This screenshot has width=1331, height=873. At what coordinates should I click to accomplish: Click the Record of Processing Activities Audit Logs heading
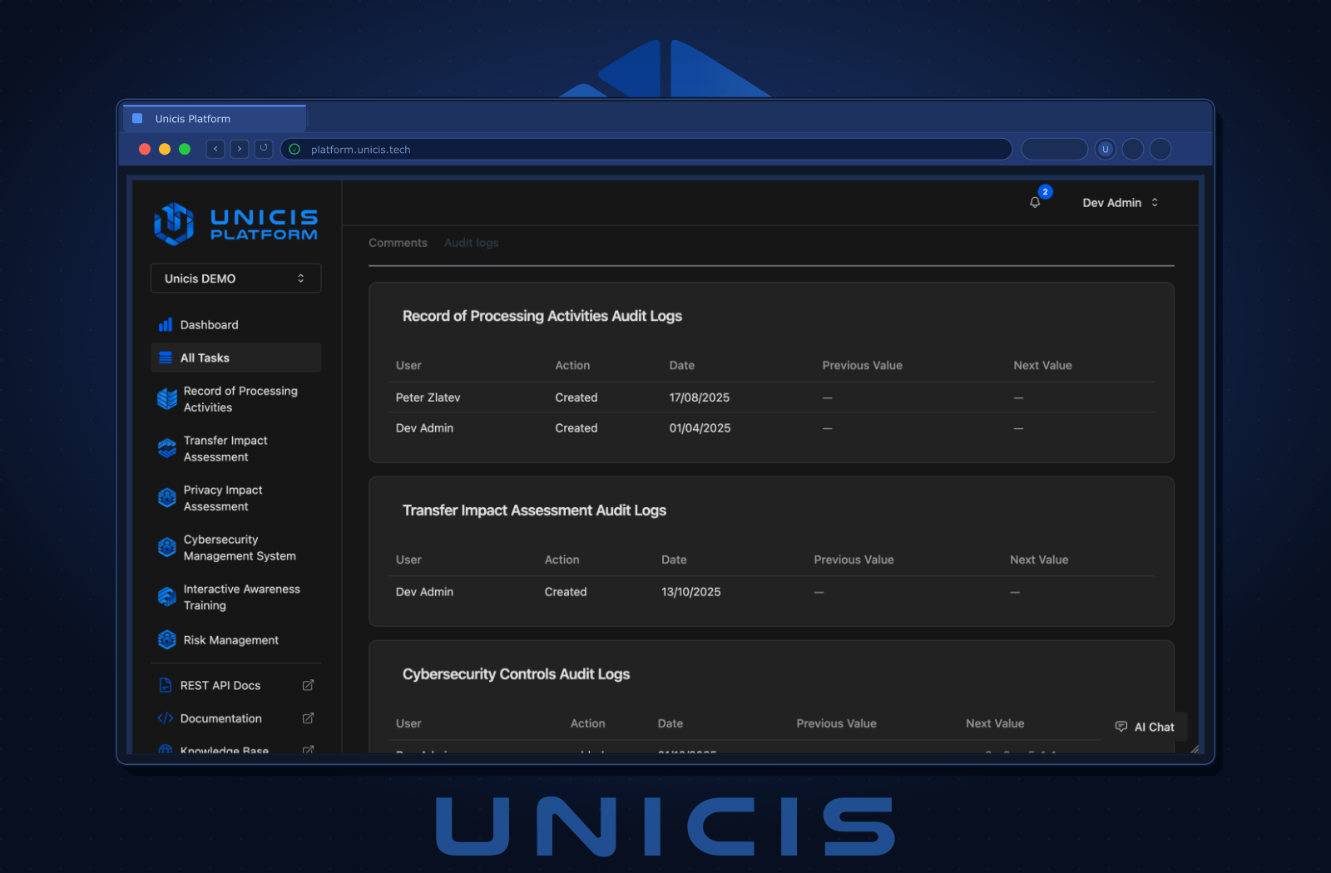coord(542,316)
